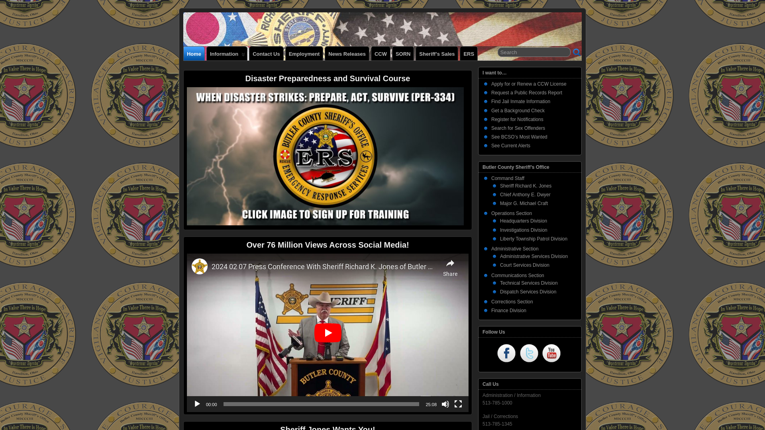Viewport: 765px width, 430px height.
Task: Open Major G. Michael Craft page
Action: click(x=524, y=203)
